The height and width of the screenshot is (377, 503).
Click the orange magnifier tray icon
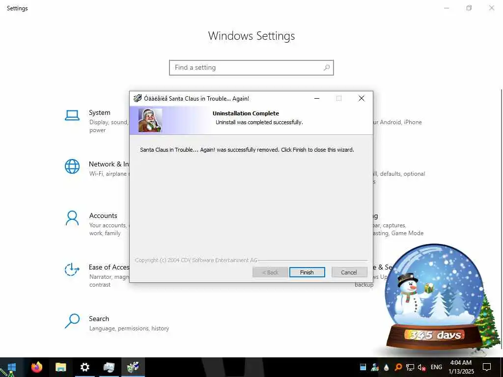398,367
